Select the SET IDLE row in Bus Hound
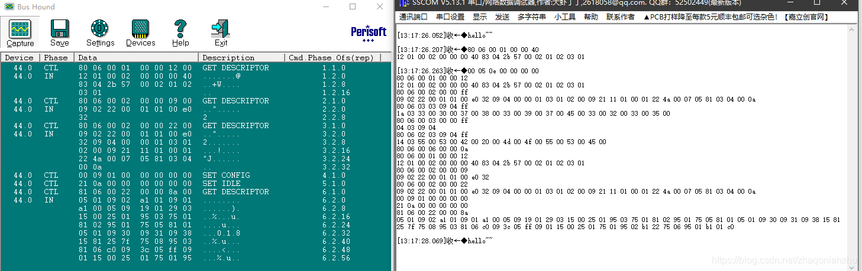Viewport: 862px width, 271px height. (196, 184)
